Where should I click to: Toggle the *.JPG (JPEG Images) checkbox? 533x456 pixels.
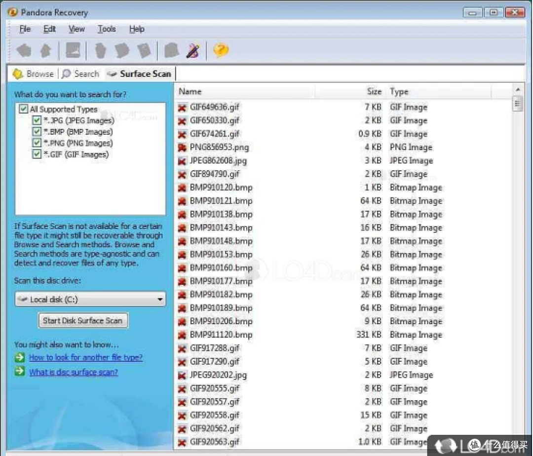coord(37,120)
